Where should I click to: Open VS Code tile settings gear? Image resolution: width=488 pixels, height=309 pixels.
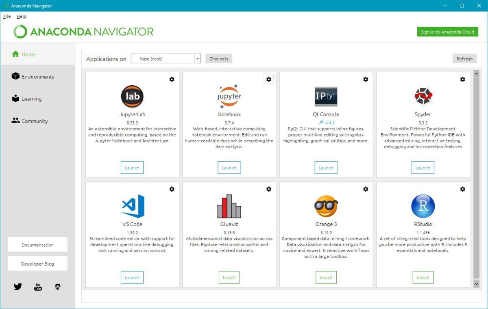pyautogui.click(x=172, y=189)
